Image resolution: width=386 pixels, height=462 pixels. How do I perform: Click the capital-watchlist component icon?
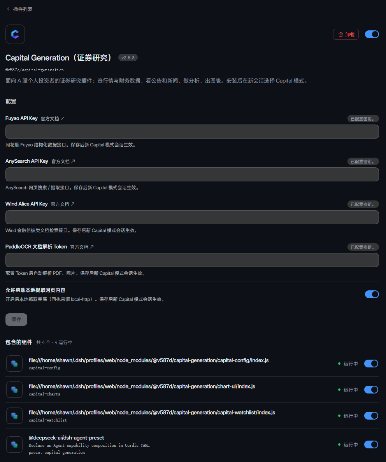(x=14, y=416)
